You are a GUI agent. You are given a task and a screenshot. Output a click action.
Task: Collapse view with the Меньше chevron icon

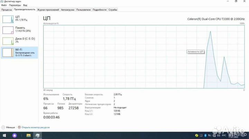(x=3, y=127)
